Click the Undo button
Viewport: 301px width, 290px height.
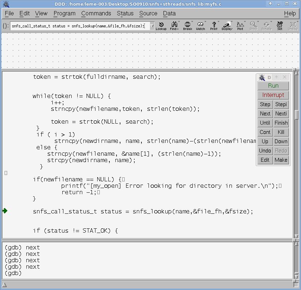(265, 151)
